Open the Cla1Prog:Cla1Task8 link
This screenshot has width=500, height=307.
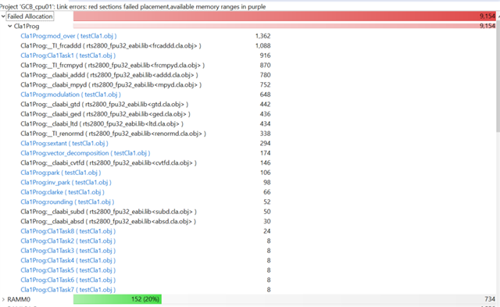tap(68, 231)
